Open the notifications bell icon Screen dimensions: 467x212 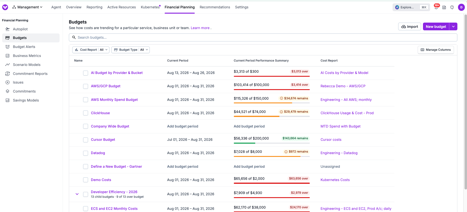point(436,7)
